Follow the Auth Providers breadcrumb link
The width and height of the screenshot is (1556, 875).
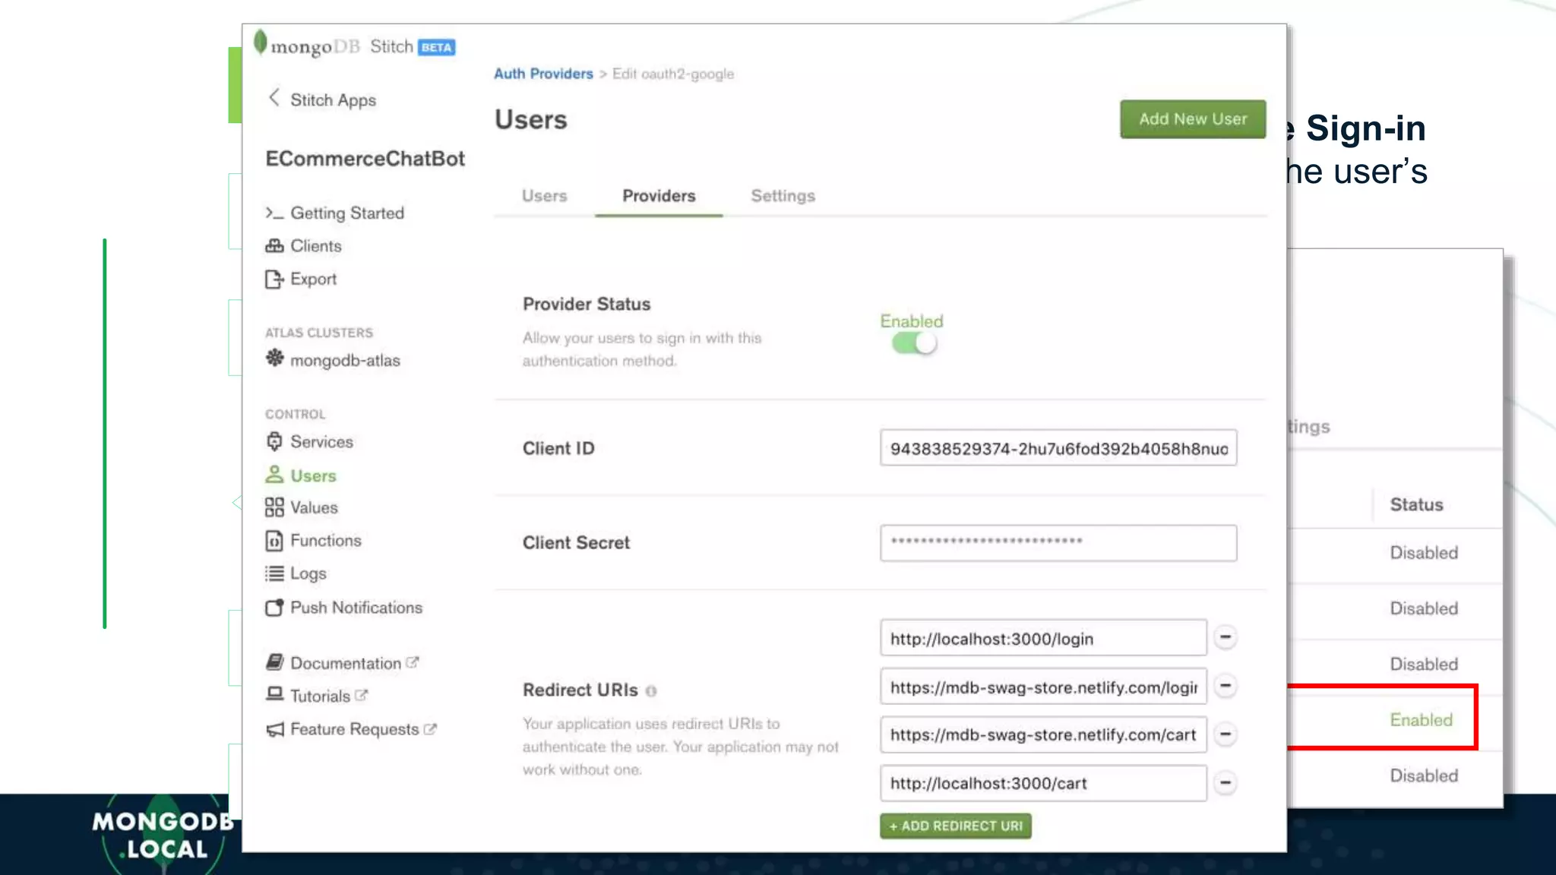point(543,74)
